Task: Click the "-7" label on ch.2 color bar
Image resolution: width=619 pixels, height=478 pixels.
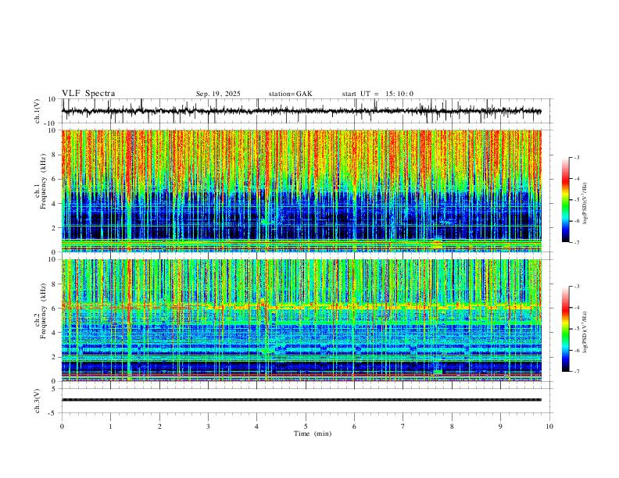Action: click(577, 372)
